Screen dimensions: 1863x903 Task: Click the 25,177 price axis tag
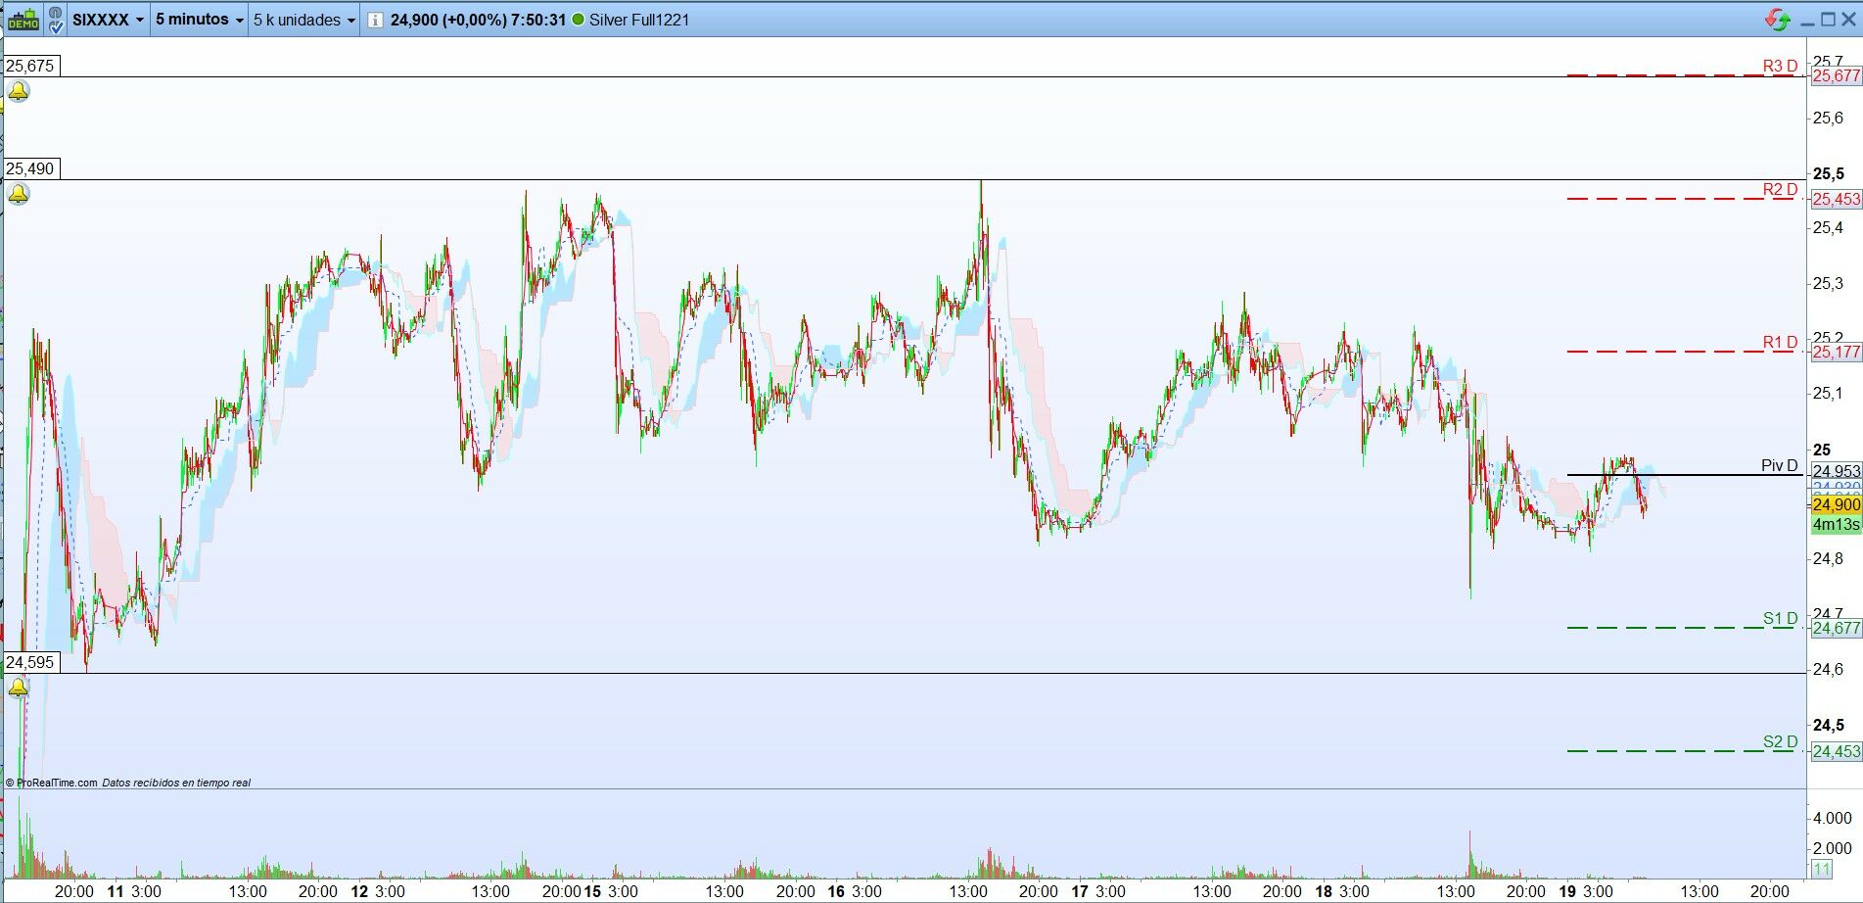coord(1836,352)
